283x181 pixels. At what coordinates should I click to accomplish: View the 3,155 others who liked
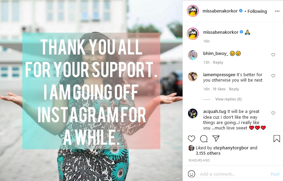click(x=208, y=153)
